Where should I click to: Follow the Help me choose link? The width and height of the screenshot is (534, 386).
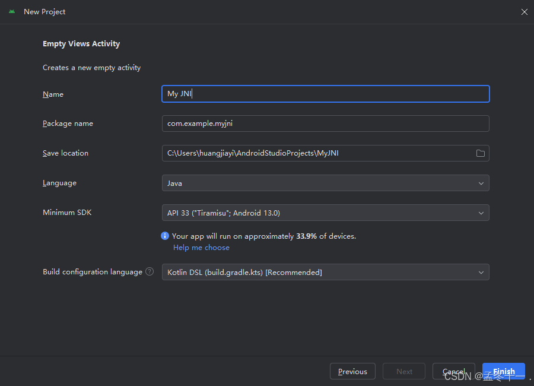[201, 248]
